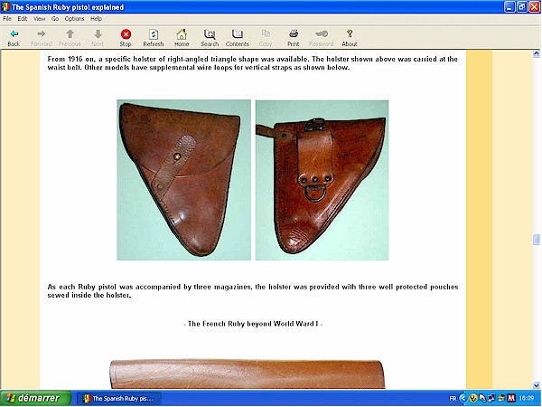Image resolution: width=542 pixels, height=407 pixels.
Task: Show the Contents panel
Action: (x=238, y=37)
